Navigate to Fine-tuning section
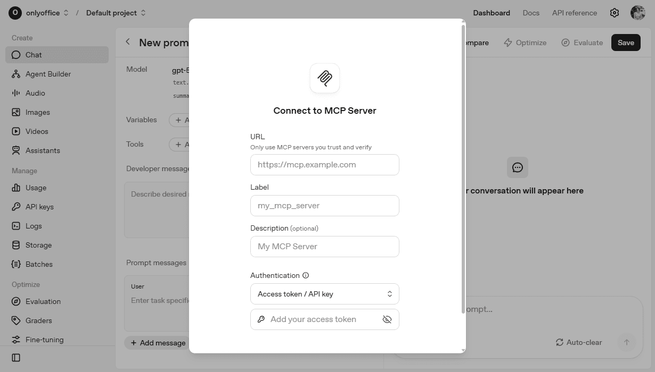 click(44, 340)
